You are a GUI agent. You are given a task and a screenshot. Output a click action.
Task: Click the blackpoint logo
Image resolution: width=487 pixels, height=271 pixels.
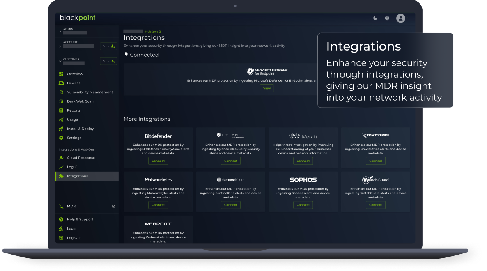click(78, 18)
